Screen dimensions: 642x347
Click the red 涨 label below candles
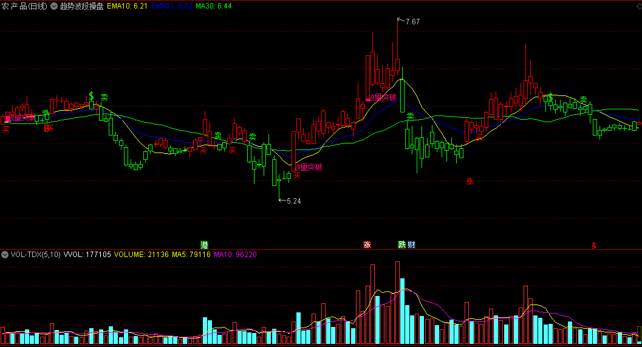tap(470, 181)
